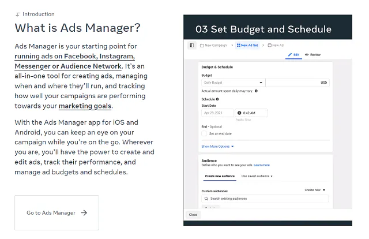Click the eye Review icon
Viewport: 369px width, 239px height.
click(307, 54)
